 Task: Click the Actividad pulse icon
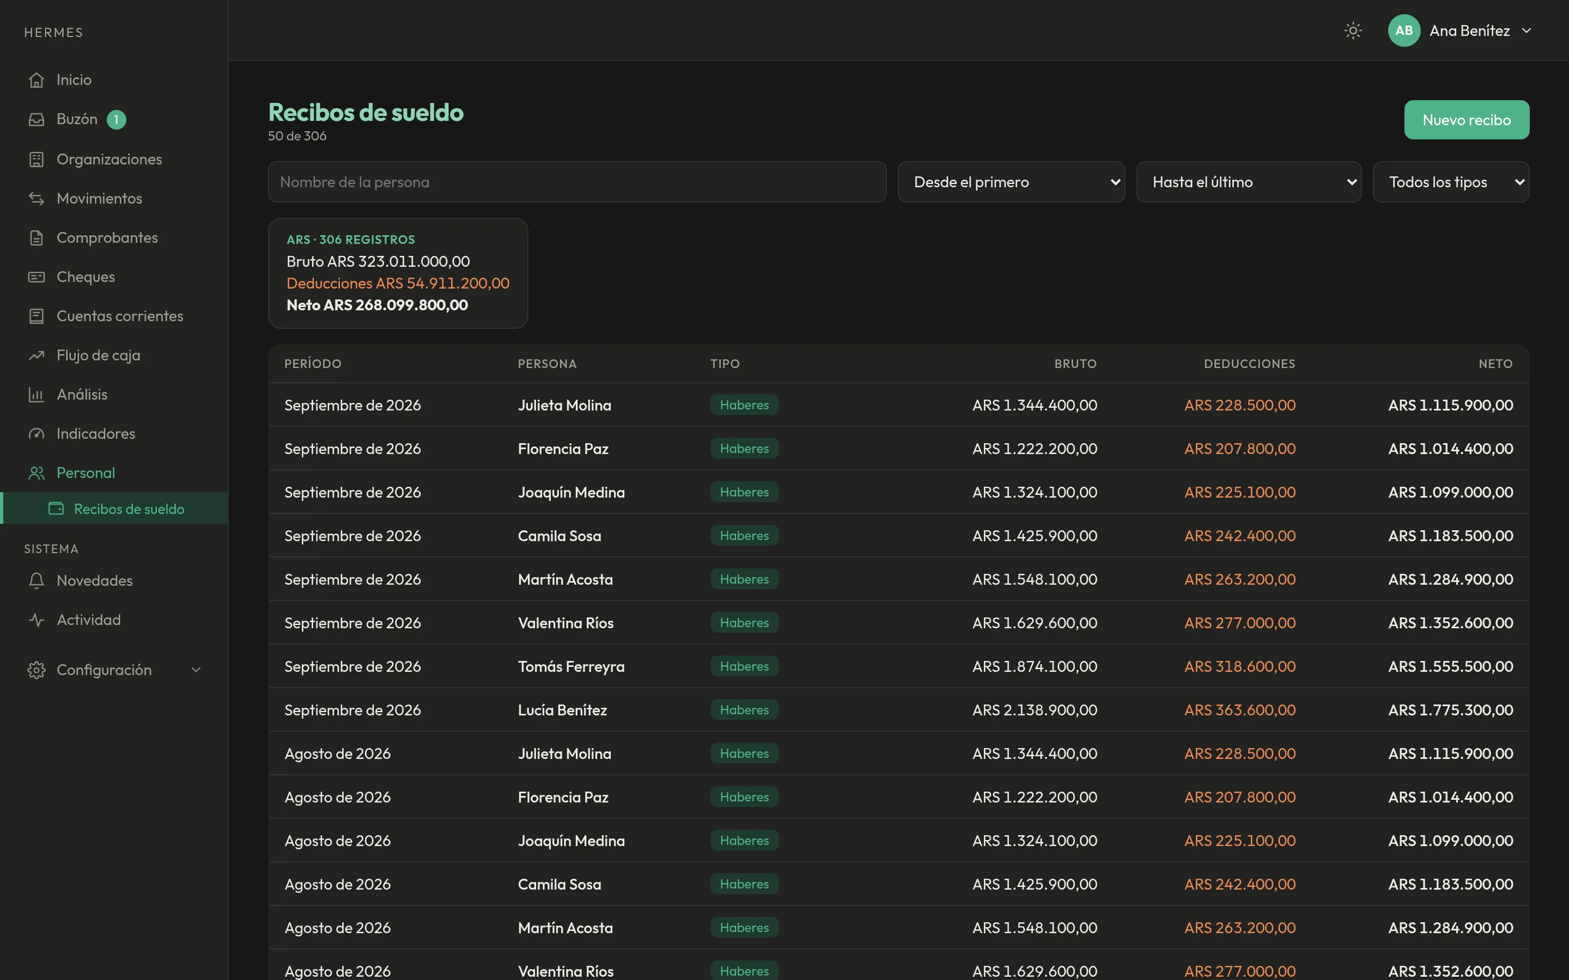coord(37,620)
